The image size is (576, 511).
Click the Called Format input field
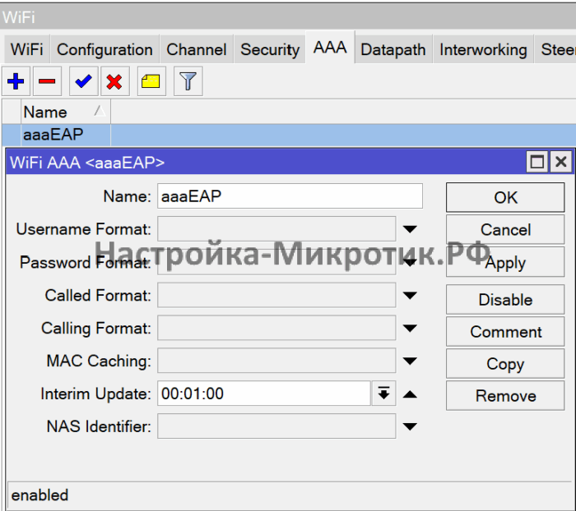tap(276, 295)
